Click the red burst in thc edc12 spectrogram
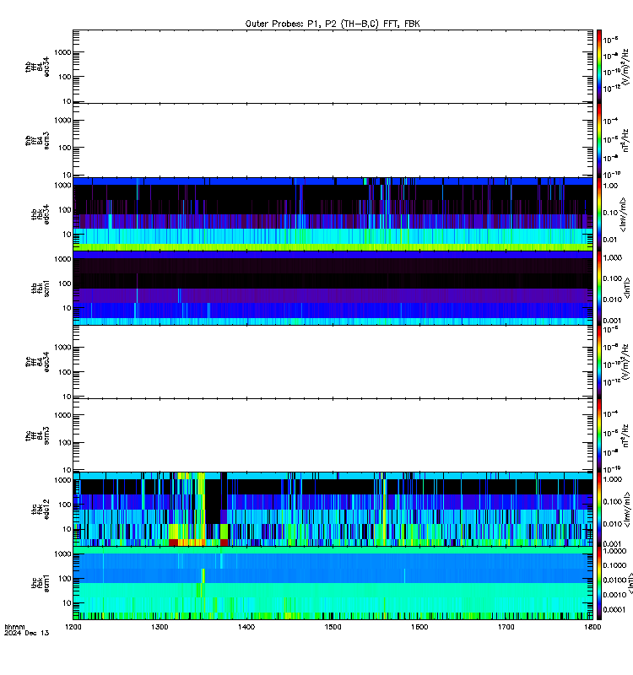The height and width of the screenshot is (675, 633). [173, 543]
